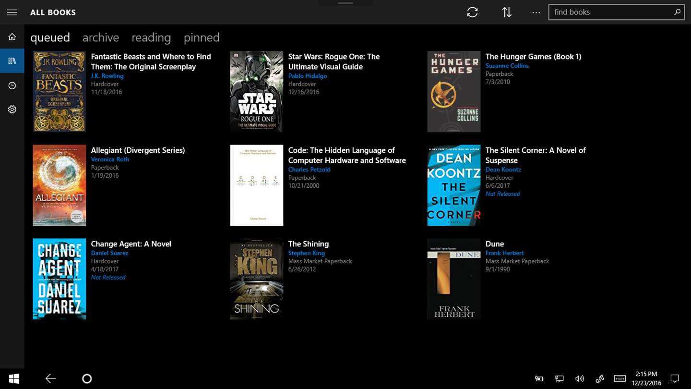Viewport: 691px width, 389px height.
Task: Click the sort arrows icon
Action: coord(507,12)
